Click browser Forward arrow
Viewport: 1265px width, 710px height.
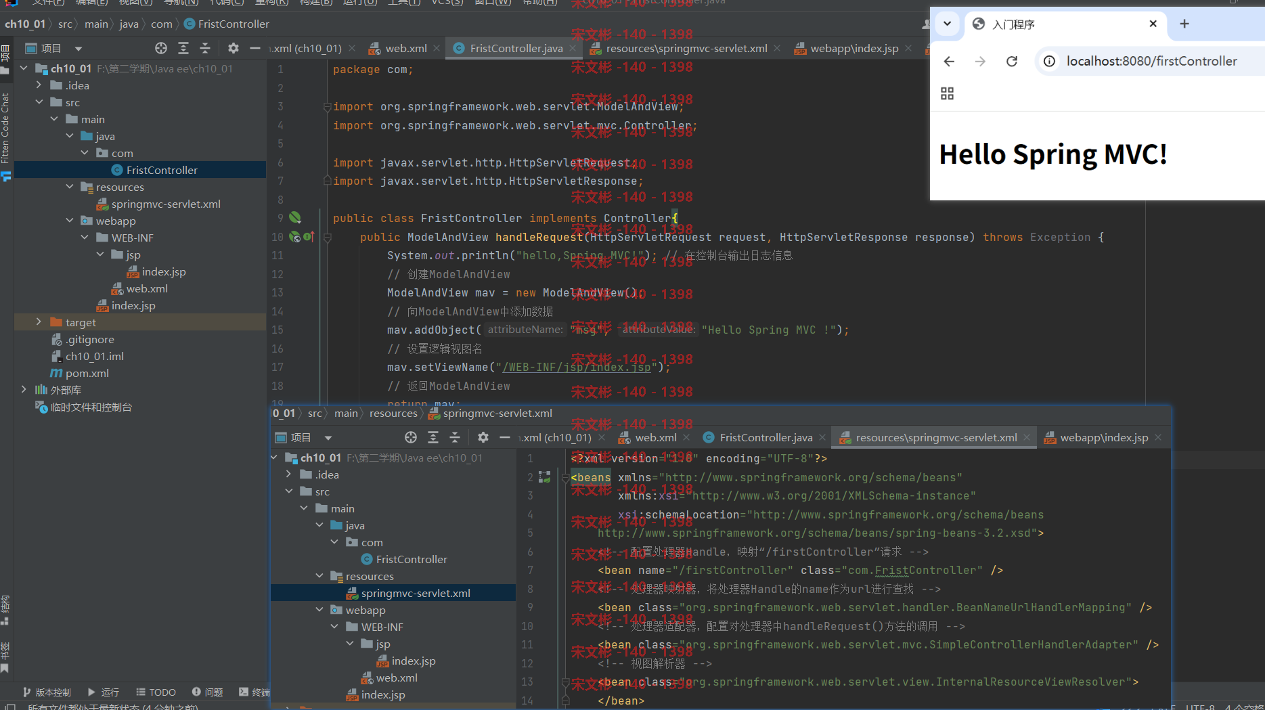point(980,62)
